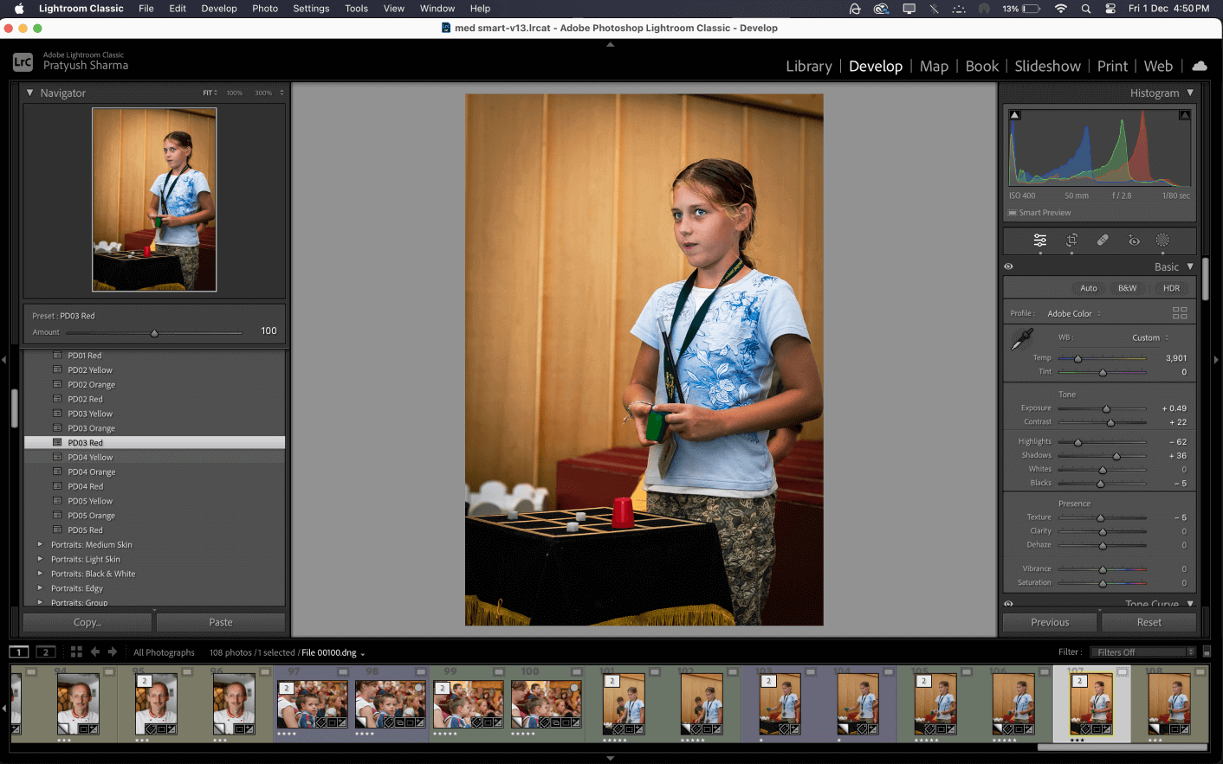Toggle highlight clipping indicator in the histogram
Screen dimensions: 1223x764
(1185, 115)
